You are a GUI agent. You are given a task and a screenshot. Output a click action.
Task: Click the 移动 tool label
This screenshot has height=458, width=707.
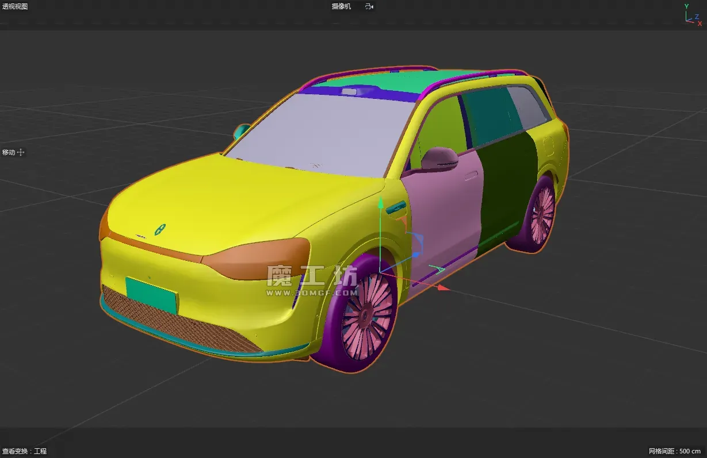click(9, 152)
